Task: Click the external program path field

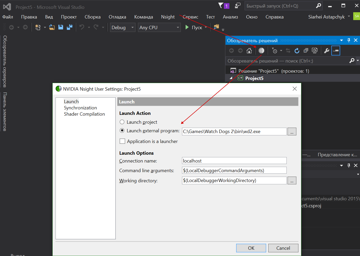Action: 234,132
